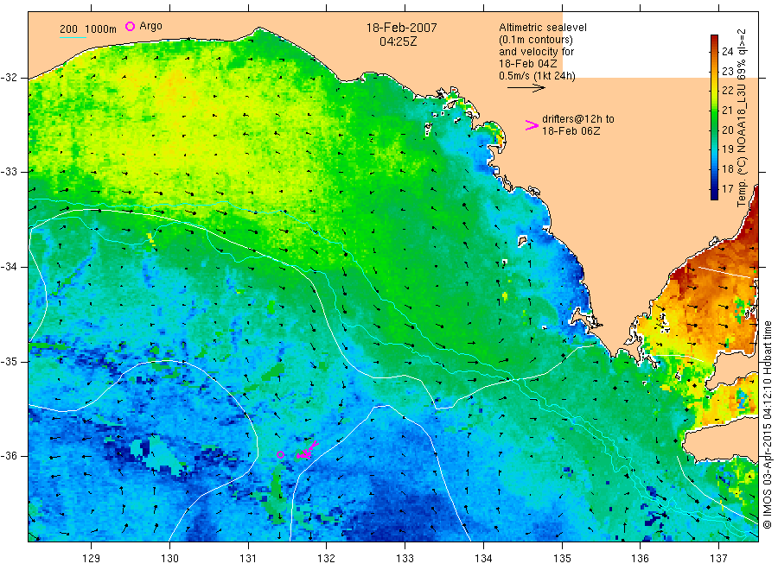Click the latitude label -33
This screenshot has height=570, width=778.
click(10, 172)
